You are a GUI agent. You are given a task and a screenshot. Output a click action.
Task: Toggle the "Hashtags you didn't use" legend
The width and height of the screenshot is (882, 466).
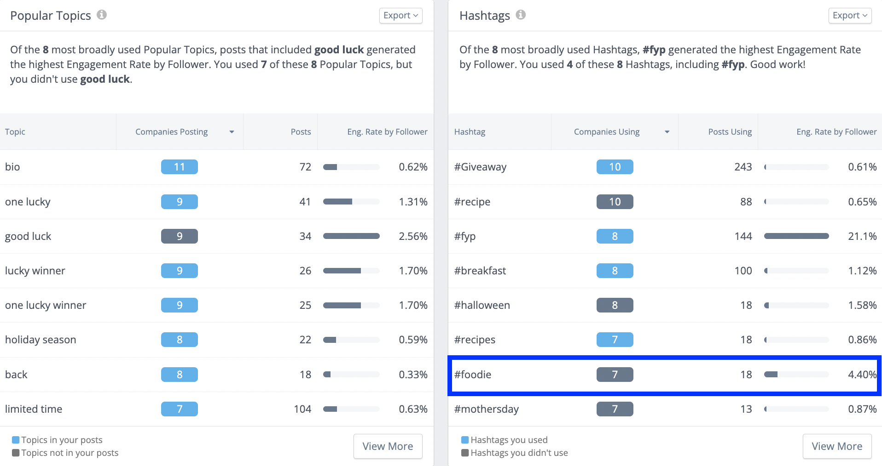[515, 453]
